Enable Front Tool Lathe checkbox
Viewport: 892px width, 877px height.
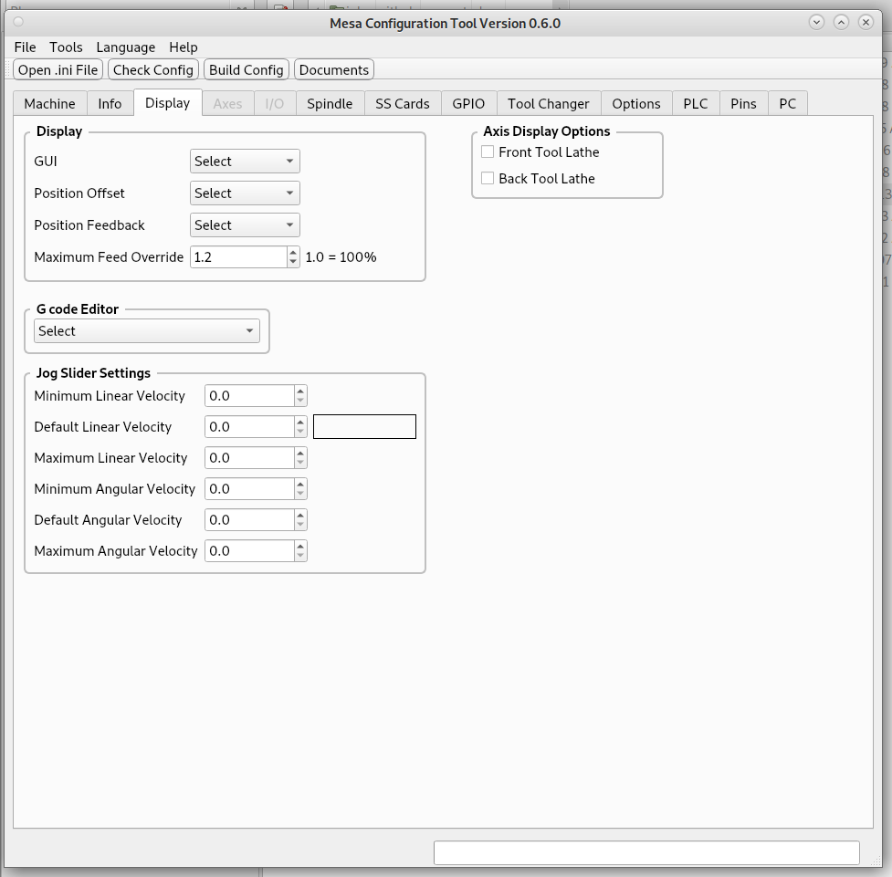(x=488, y=151)
